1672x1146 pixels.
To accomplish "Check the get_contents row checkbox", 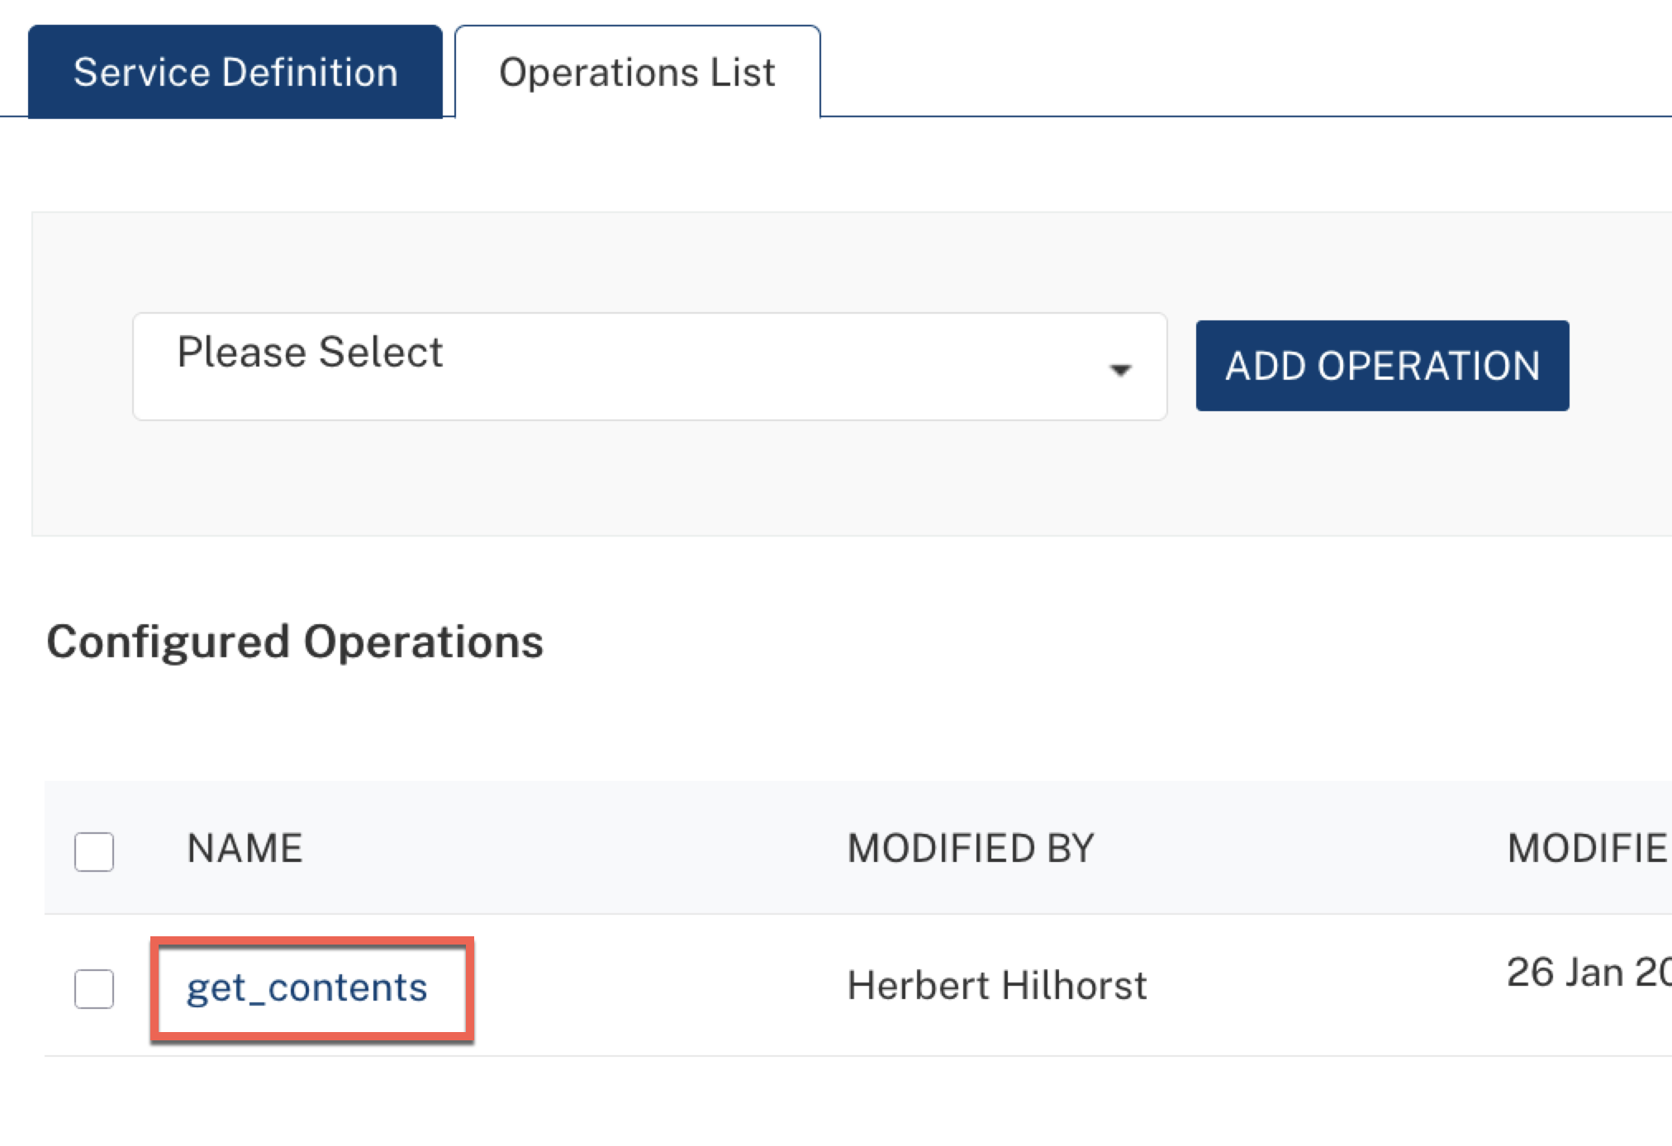I will coord(94,988).
